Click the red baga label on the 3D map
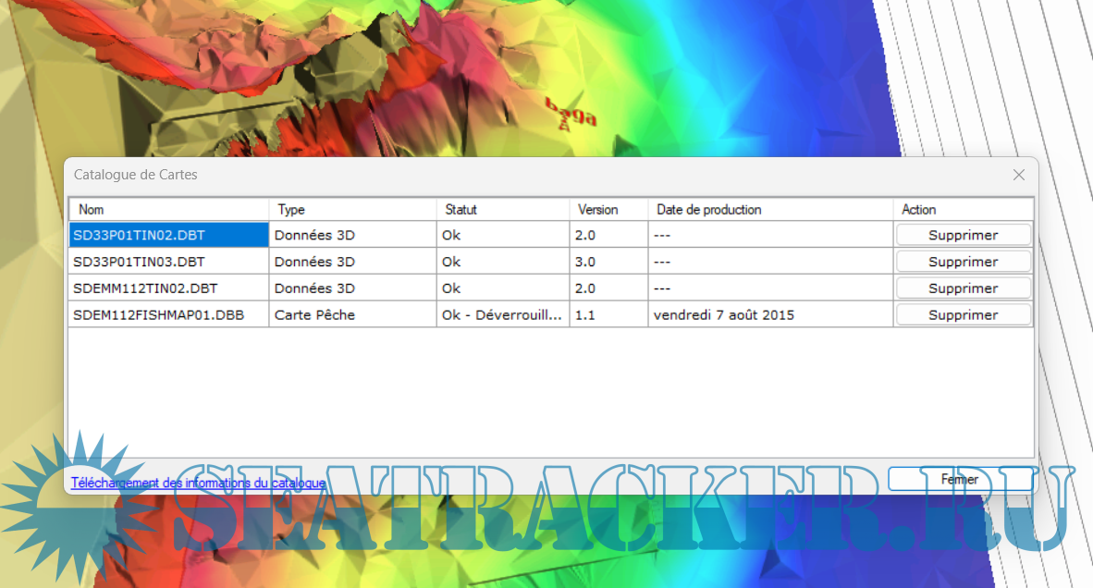Screen dimensions: 1093x588 (x=571, y=113)
